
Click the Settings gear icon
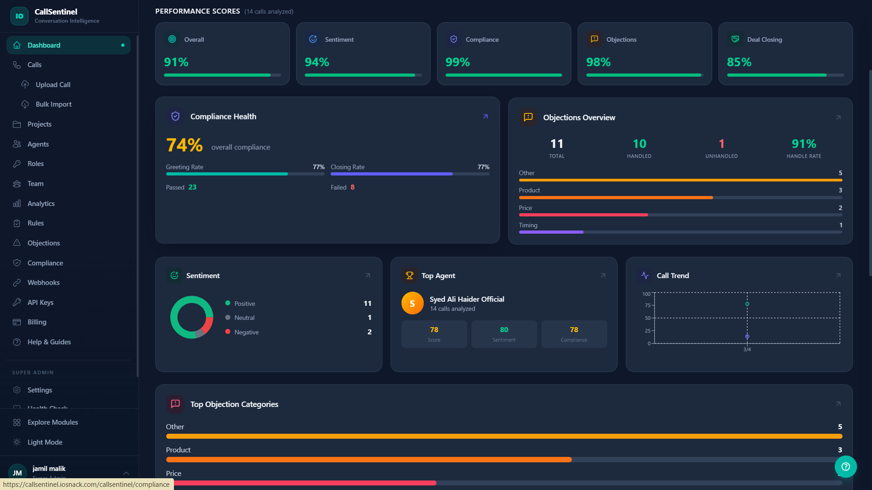point(17,390)
